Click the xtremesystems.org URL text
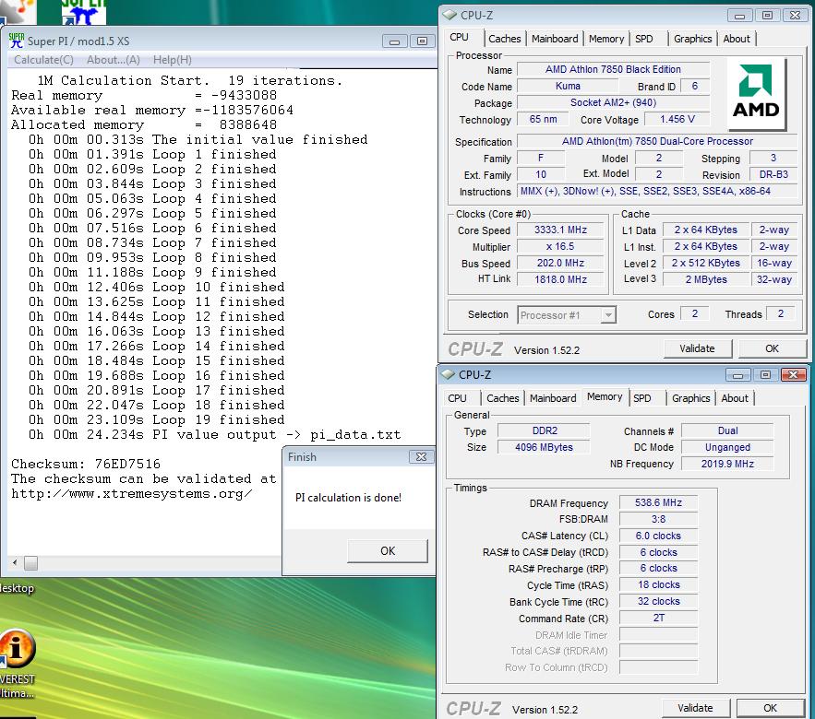The height and width of the screenshot is (719, 815). [131, 494]
